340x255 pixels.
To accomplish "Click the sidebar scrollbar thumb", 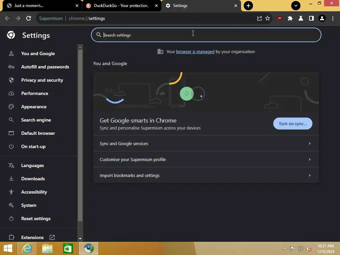I will coord(80,135).
